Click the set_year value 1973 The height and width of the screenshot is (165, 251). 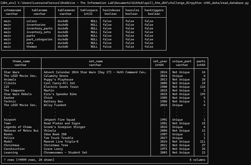(163, 149)
